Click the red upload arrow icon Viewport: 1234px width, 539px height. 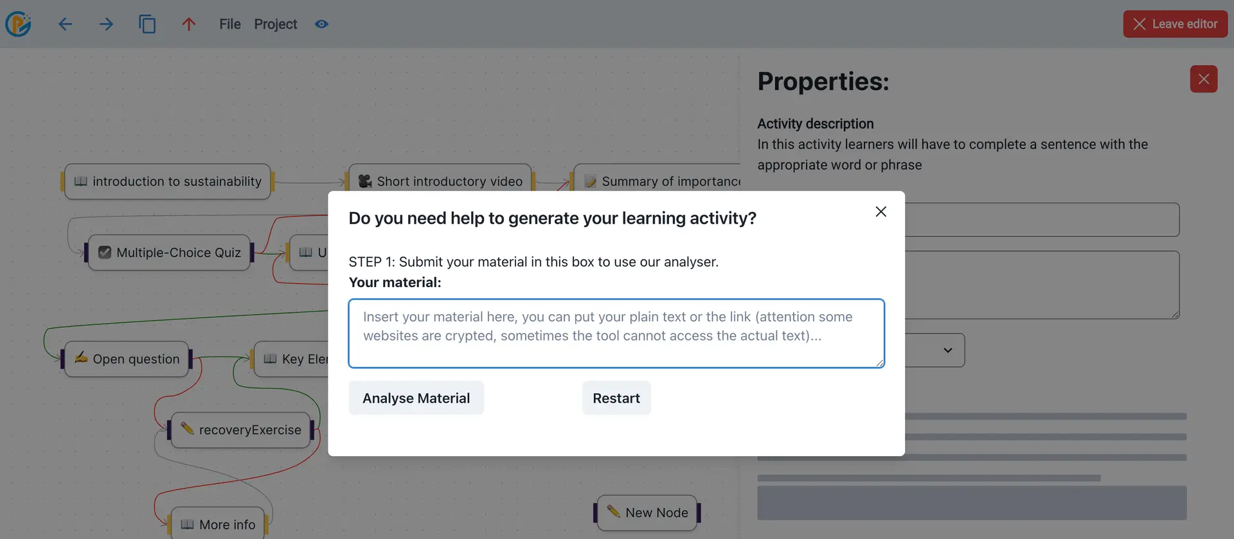point(188,24)
